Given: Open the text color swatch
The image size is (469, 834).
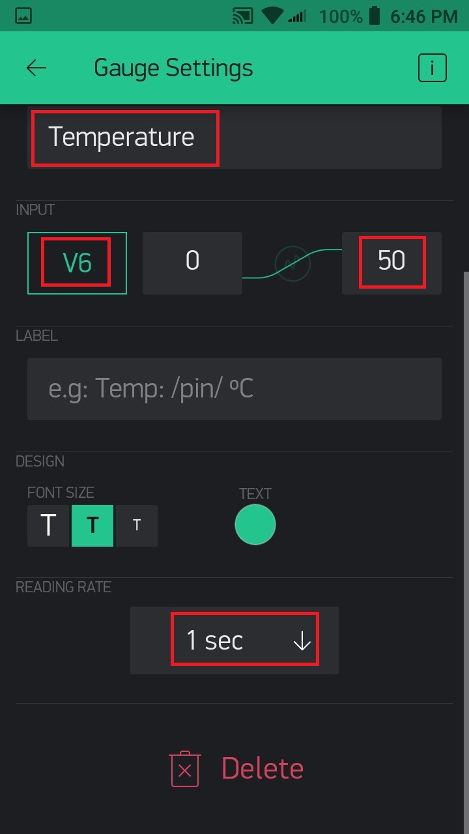Looking at the screenshot, I should point(255,525).
